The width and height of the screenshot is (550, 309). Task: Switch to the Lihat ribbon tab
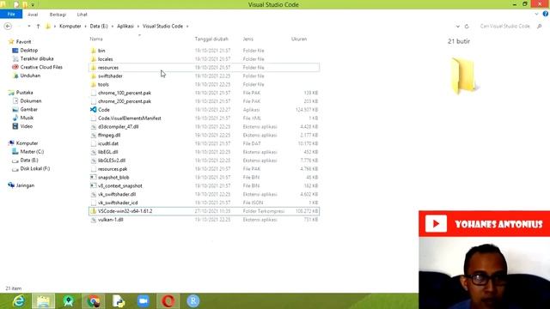click(x=82, y=15)
